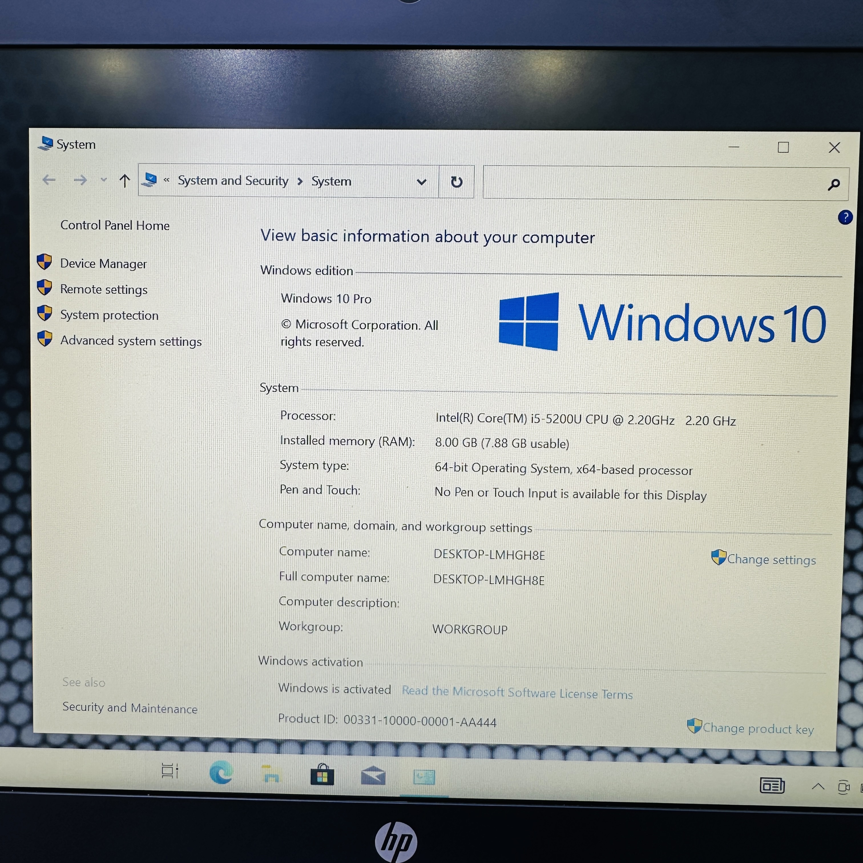Go to Control Panel Home

pos(115,225)
